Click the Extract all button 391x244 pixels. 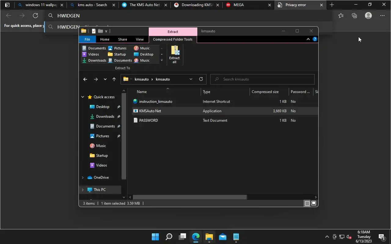(174, 55)
